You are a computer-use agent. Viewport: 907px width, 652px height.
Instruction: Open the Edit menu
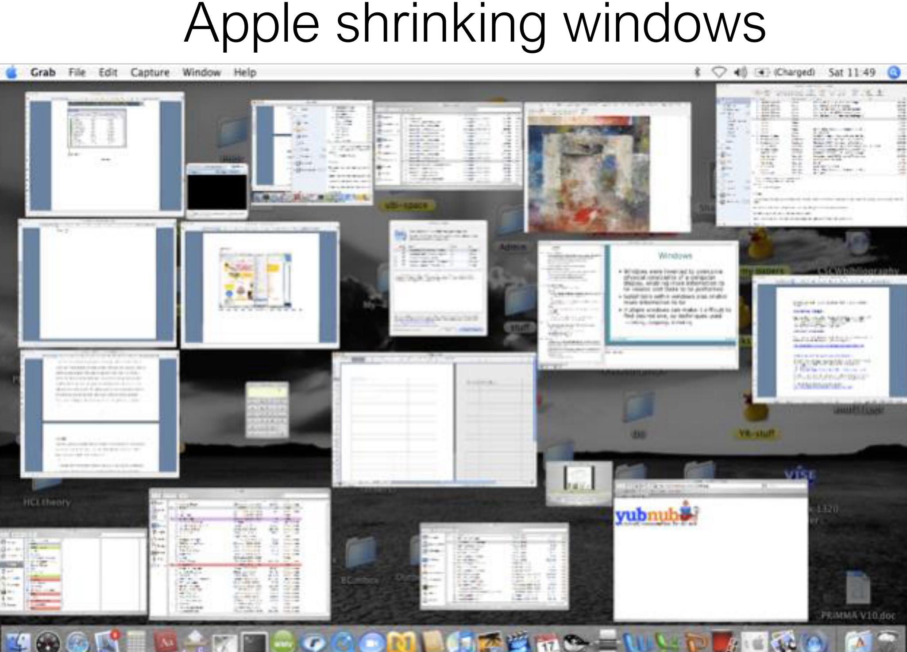pyautogui.click(x=108, y=72)
